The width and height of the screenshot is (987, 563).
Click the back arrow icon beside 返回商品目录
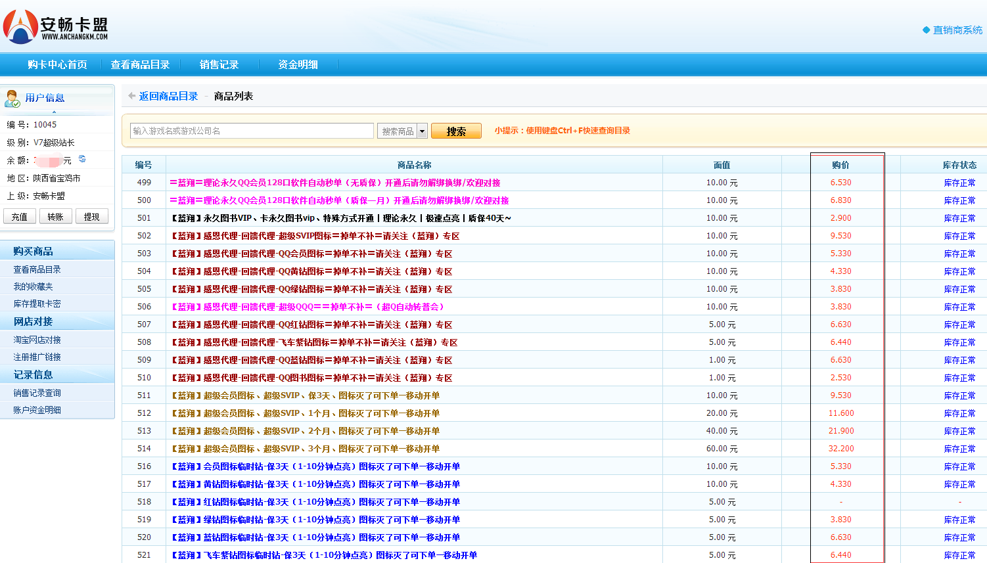[x=131, y=96]
